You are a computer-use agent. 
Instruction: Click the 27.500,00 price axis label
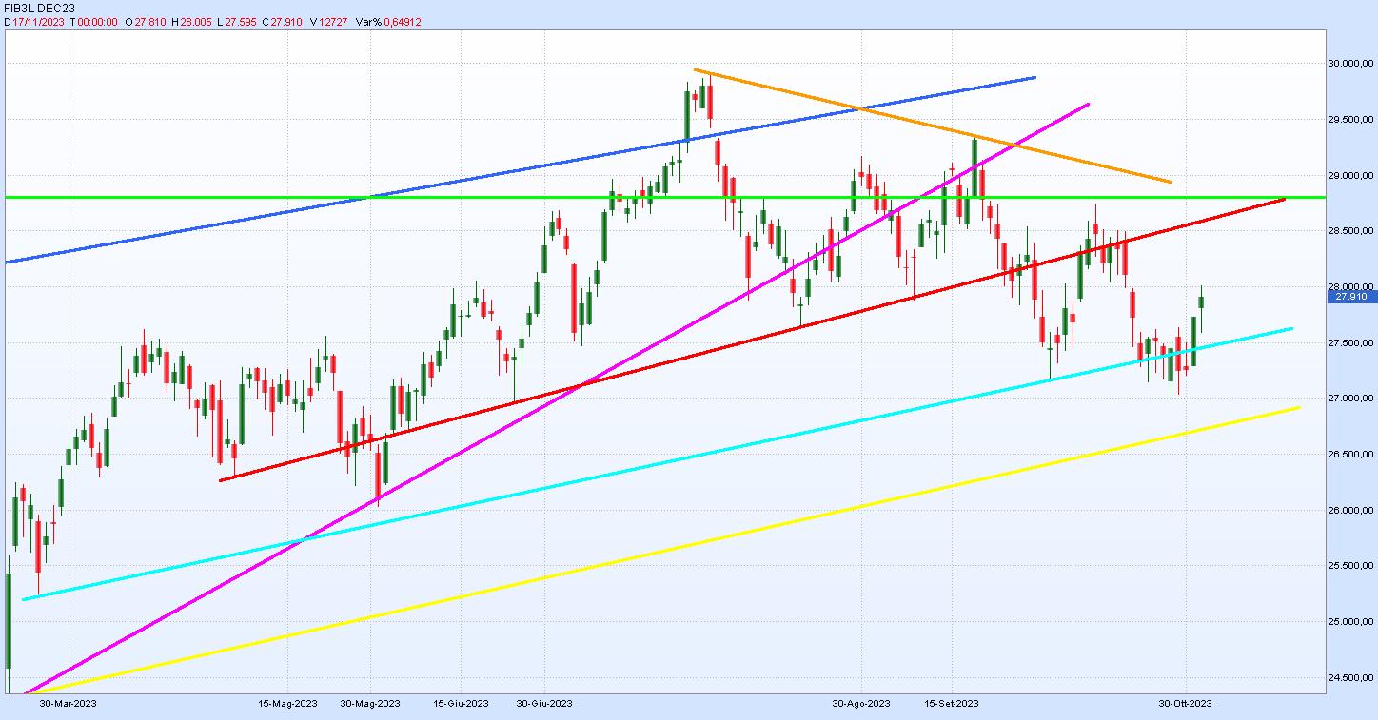[x=1352, y=343]
